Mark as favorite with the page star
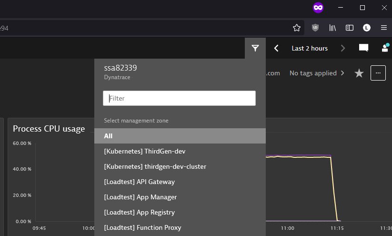392x236 pixels. click(x=359, y=73)
